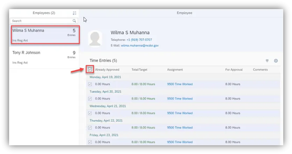The image size is (292, 154).
Task: Click the sort/group icon beside the gear
Action: pyautogui.click(x=267, y=61)
